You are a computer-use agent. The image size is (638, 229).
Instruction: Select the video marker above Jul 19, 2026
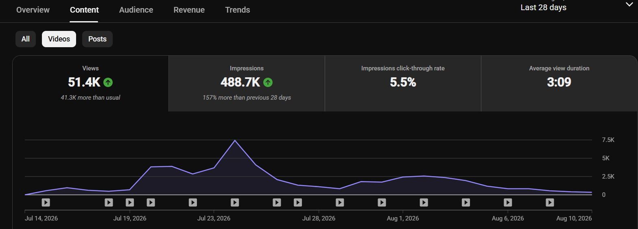click(130, 202)
